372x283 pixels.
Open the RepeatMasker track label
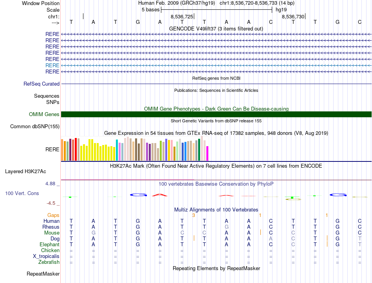click(x=43, y=274)
